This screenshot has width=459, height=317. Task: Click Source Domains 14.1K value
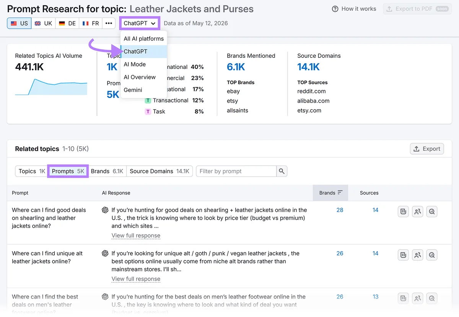pyautogui.click(x=308, y=67)
